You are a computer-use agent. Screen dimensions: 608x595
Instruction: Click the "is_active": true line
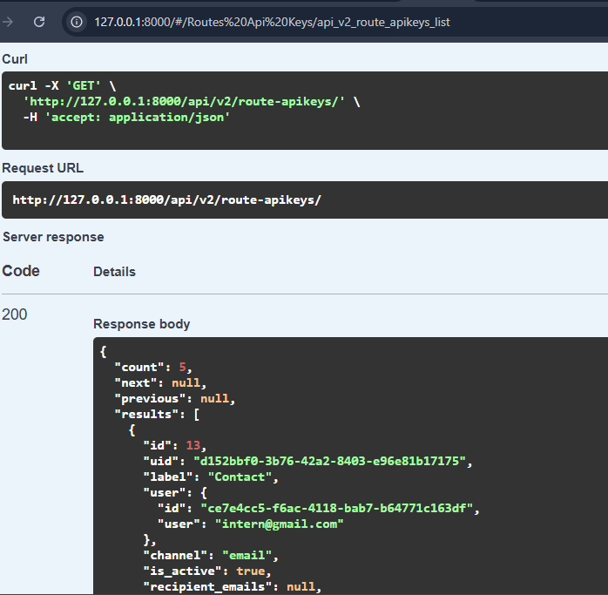click(x=207, y=571)
